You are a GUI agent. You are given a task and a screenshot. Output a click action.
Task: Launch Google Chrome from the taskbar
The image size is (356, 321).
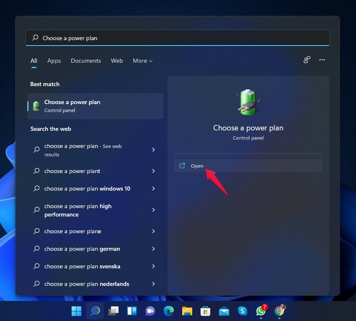point(279,311)
